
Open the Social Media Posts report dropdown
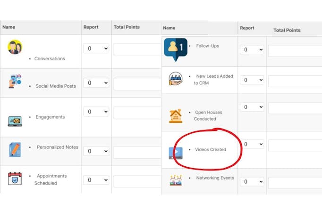(x=96, y=83)
